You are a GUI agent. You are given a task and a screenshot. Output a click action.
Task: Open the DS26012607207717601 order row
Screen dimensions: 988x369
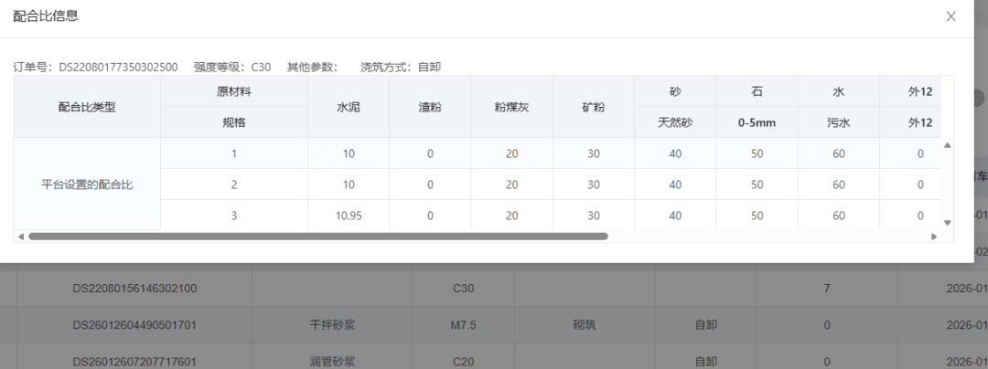[134, 361]
